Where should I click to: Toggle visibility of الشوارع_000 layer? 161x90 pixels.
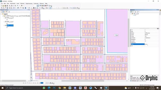pos(6,18)
